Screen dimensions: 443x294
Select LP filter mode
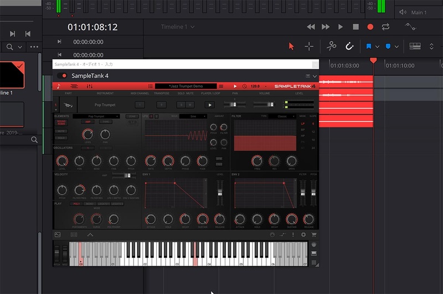click(303, 123)
